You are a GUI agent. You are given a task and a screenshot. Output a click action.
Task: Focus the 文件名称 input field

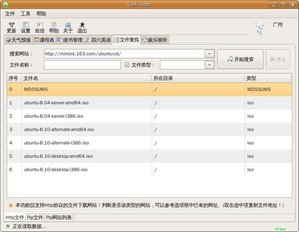tap(82, 65)
